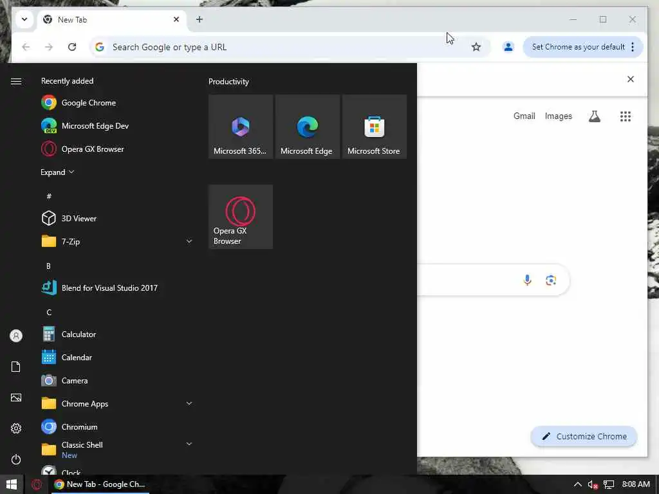659x494 pixels.
Task: Dismiss the Chrome info bar
Action: tap(631, 79)
